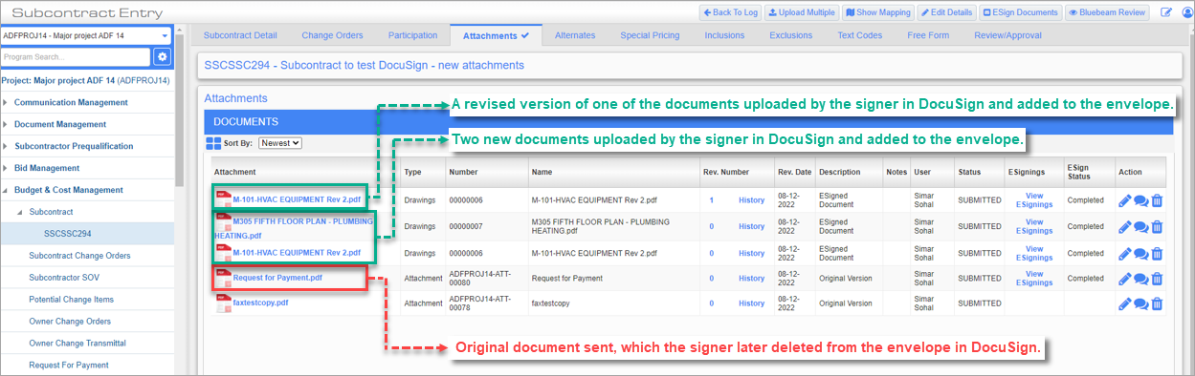Click the Upload Multiple button
Image resolution: width=1195 pixels, height=376 pixels.
pyautogui.click(x=801, y=12)
